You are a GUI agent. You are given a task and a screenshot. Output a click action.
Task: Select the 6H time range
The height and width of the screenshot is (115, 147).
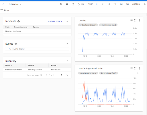coord(103,4)
